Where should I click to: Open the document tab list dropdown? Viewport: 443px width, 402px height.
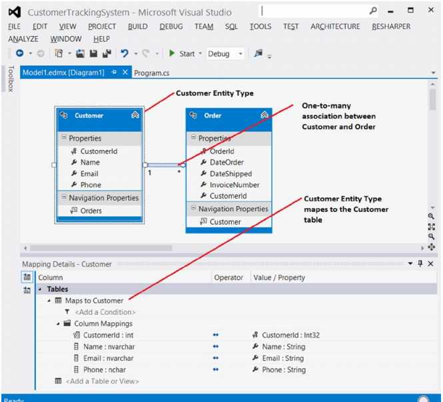[x=434, y=73]
